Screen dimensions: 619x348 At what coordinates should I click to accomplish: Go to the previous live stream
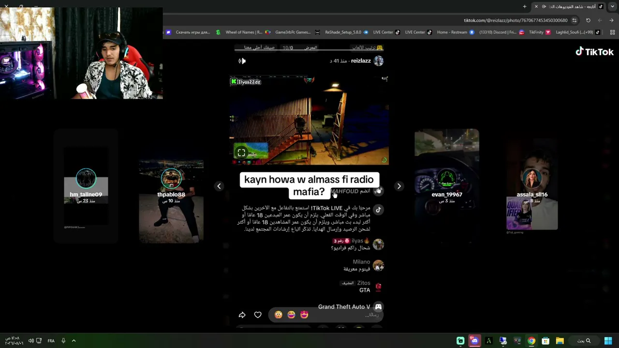[x=219, y=186]
